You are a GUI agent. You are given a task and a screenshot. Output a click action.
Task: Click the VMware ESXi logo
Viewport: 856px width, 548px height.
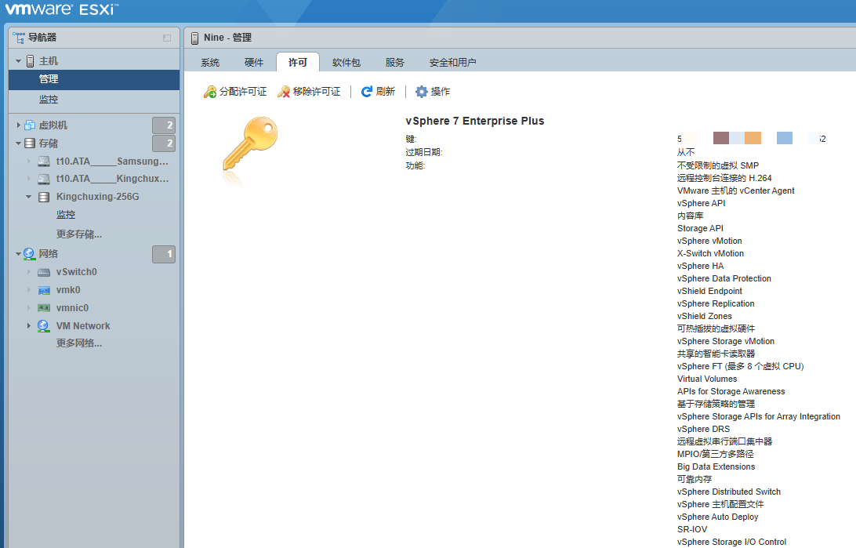62,9
